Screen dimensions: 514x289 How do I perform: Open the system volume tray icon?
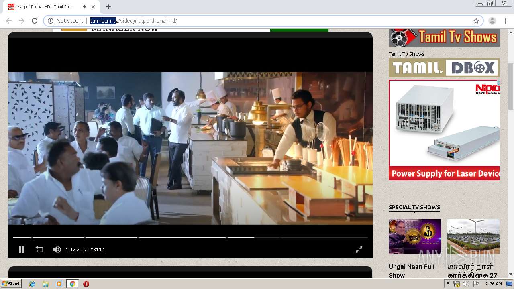[x=466, y=284]
